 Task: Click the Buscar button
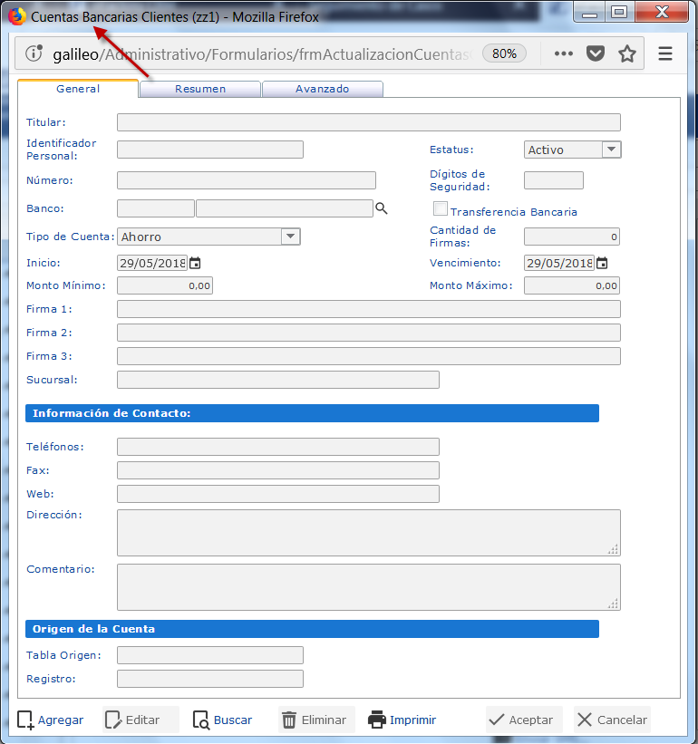point(223,720)
